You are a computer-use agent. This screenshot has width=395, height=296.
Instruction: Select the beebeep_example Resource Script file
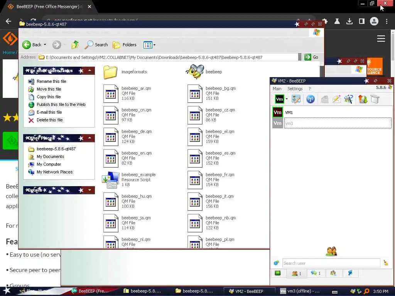click(129, 180)
